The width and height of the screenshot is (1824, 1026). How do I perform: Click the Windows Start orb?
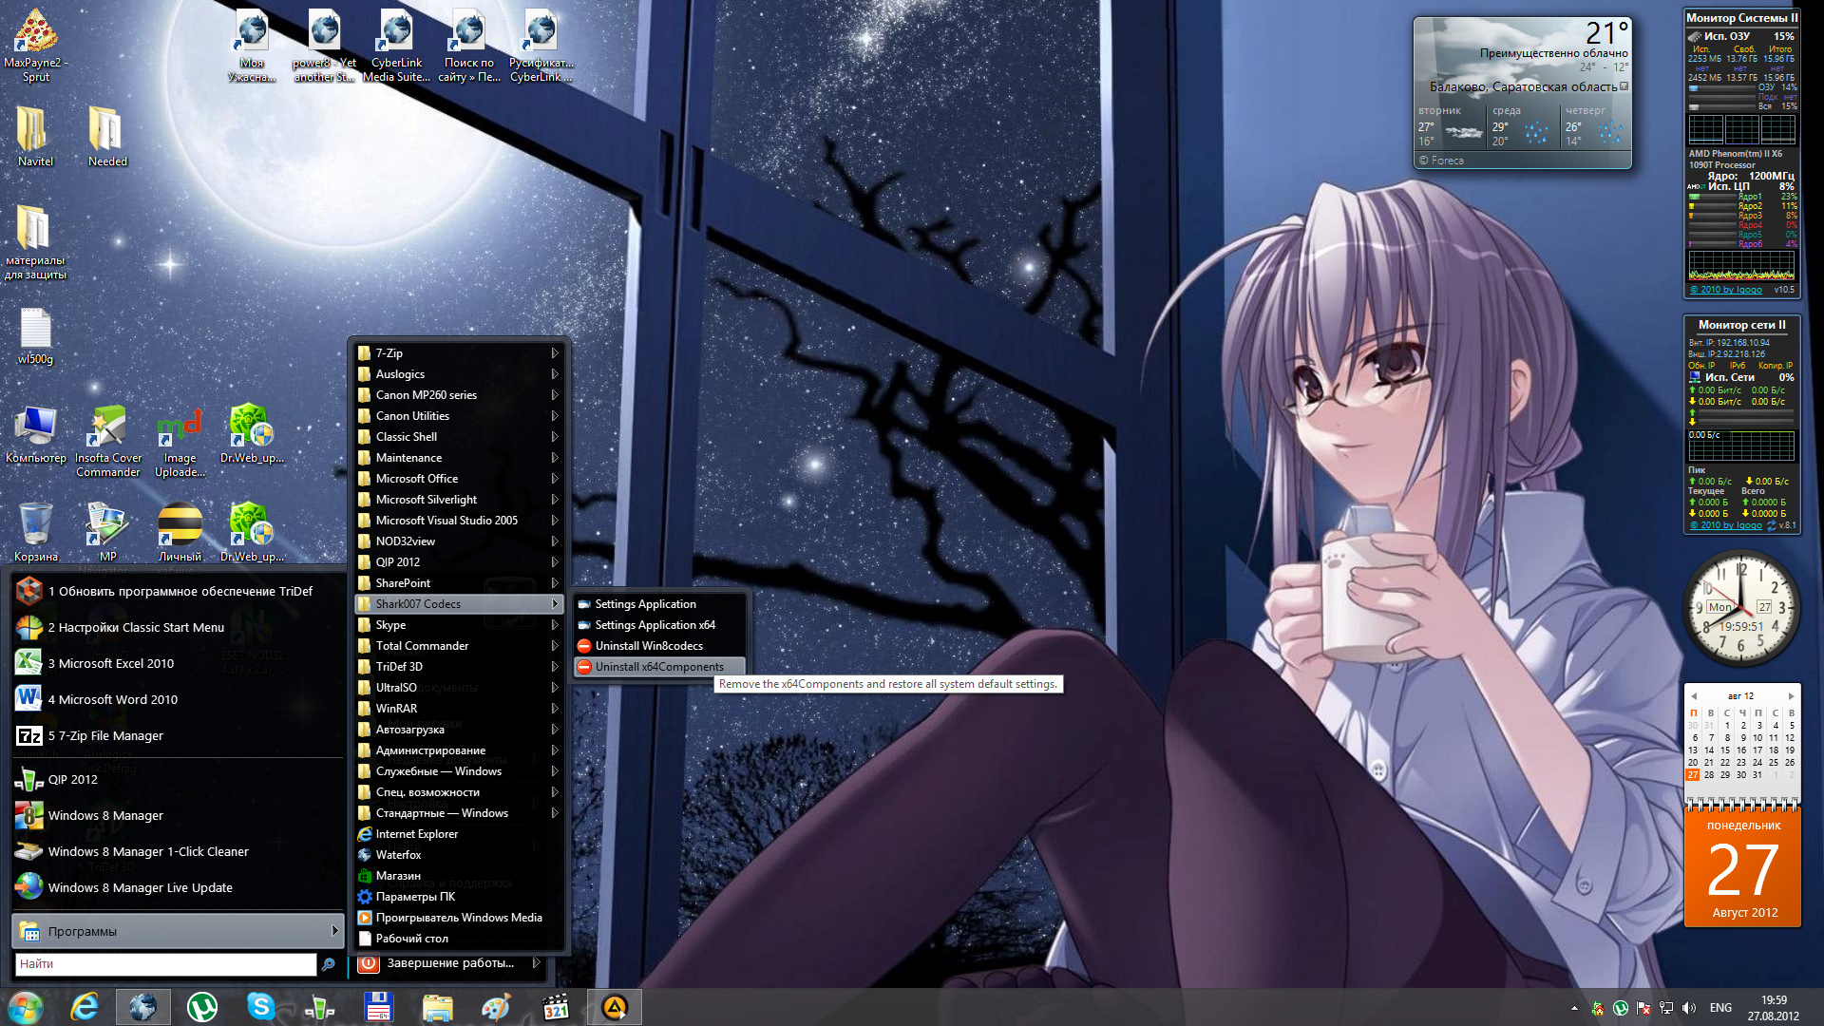26,1007
